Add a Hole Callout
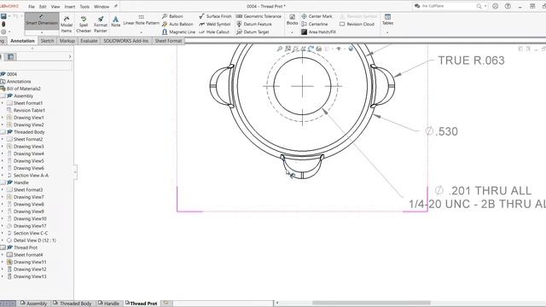This screenshot has height=307, width=546. (214, 32)
